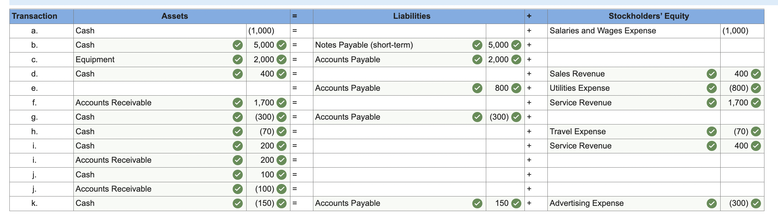Click checkmark after the 5,000 liability amount
The image size is (778, 217).
(516, 45)
